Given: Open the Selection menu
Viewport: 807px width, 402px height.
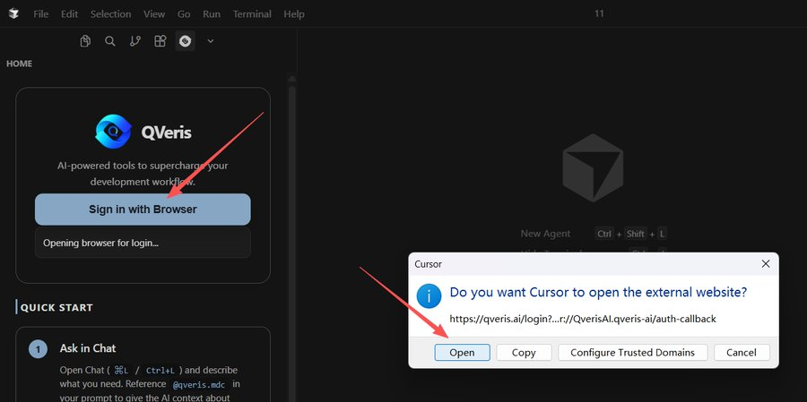Looking at the screenshot, I should pos(110,14).
